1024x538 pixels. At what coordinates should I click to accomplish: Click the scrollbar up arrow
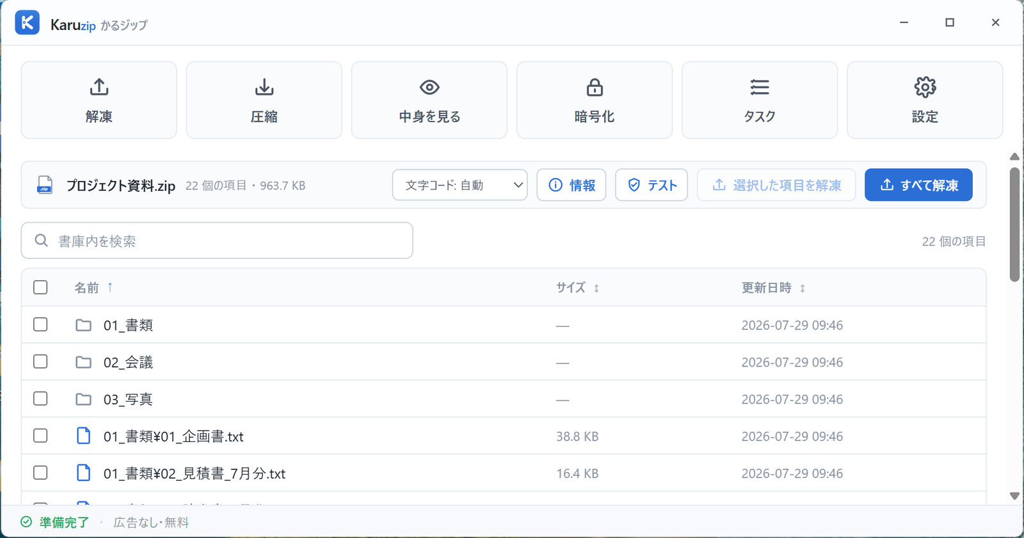(x=1014, y=157)
